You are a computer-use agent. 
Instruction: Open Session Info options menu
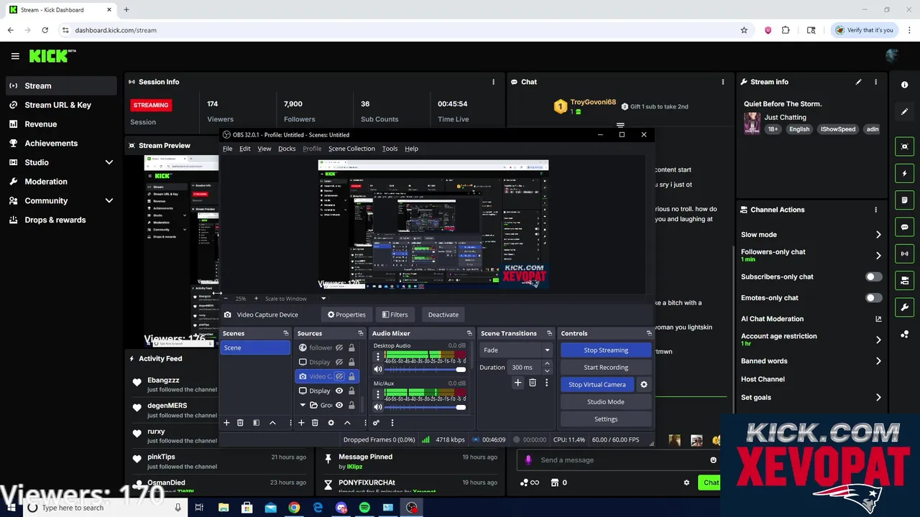click(x=493, y=82)
